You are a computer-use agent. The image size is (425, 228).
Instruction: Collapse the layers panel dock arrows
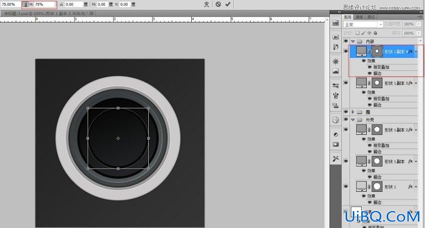pyautogui.click(x=421, y=12)
